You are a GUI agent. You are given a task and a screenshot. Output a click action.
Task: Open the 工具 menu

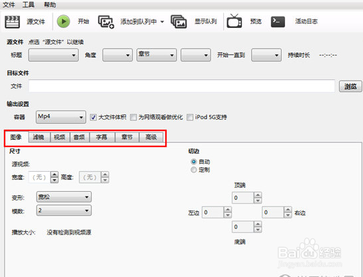pos(28,5)
